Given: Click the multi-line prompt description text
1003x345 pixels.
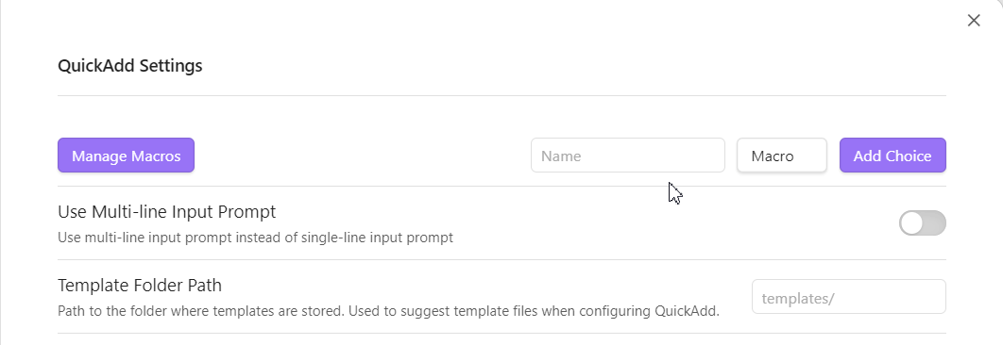Looking at the screenshot, I should click(255, 238).
